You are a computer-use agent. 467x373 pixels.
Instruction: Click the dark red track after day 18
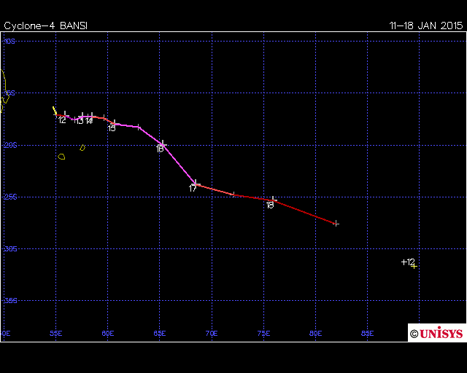pyautogui.click(x=305, y=211)
